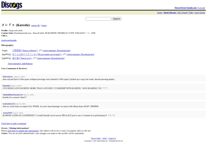Click here to update this information link
207x155 pixels.
click(23, 131)
